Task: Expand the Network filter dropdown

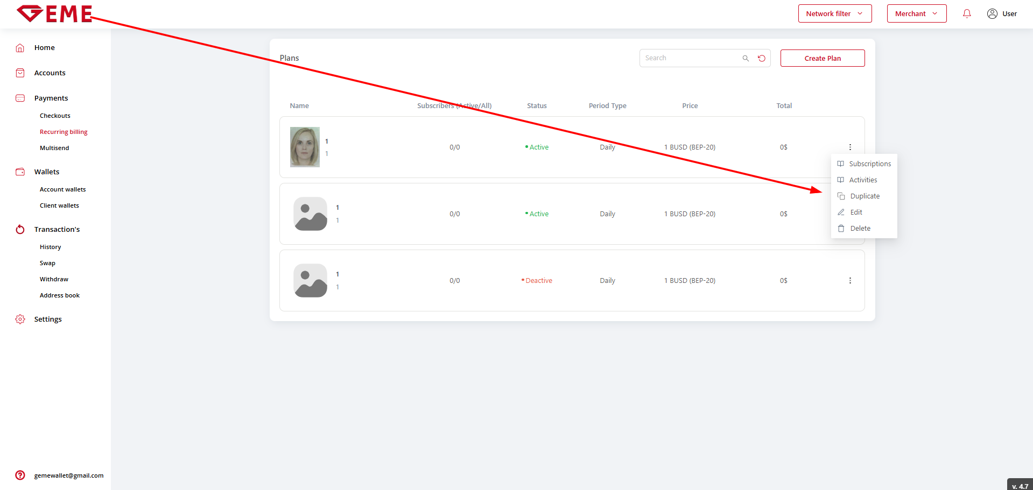Action: click(834, 14)
